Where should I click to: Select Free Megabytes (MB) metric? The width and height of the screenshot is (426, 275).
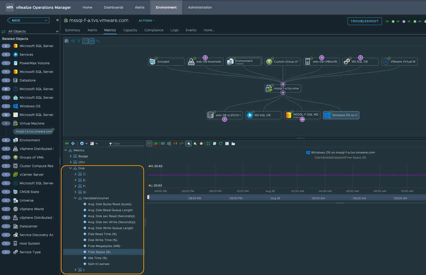(104, 246)
